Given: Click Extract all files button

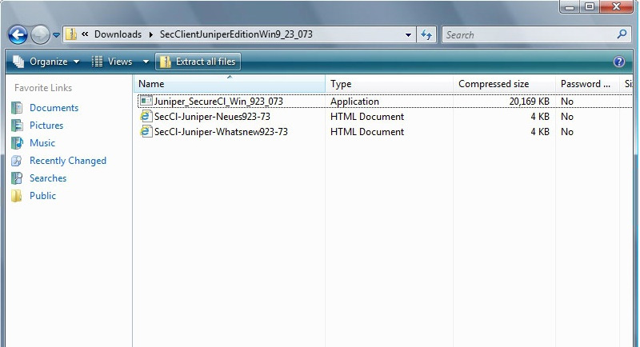Looking at the screenshot, I should click(198, 62).
